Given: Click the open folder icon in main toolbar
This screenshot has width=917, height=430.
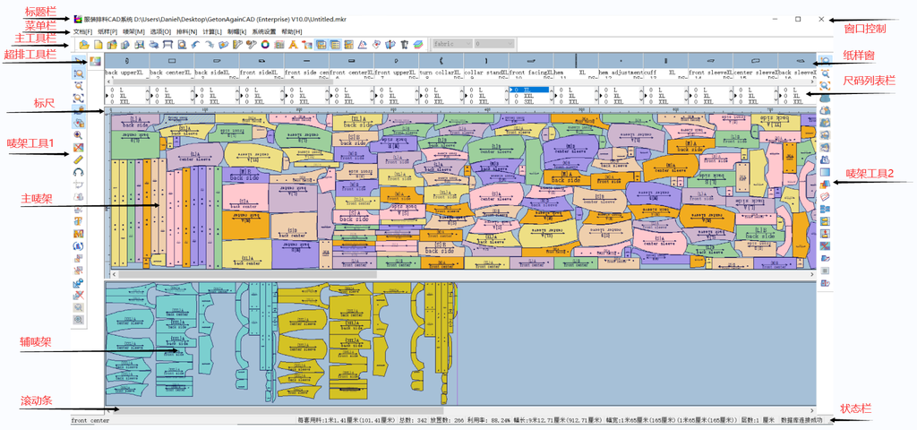Looking at the screenshot, I should [84, 44].
